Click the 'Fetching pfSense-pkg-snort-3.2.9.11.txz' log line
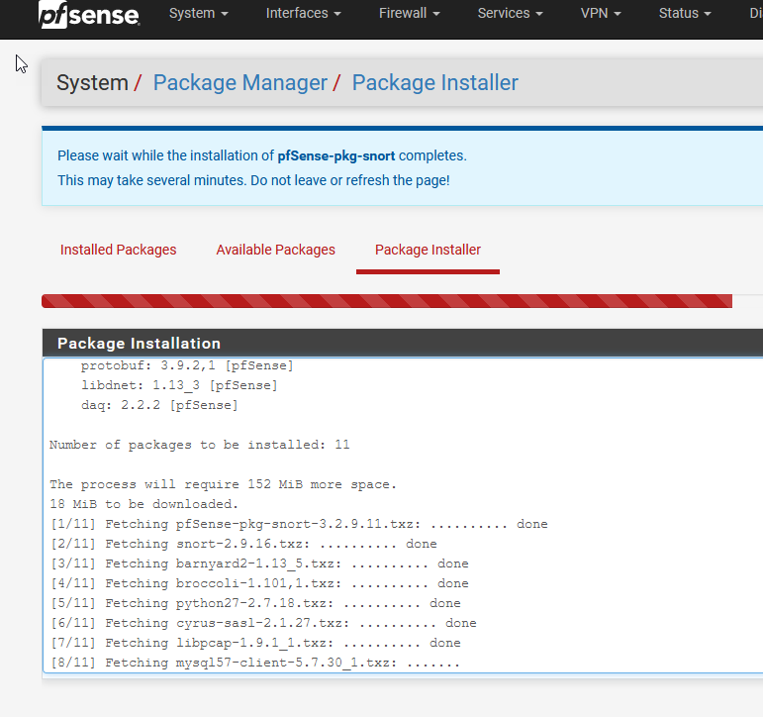This screenshot has height=717, width=763. coord(299,524)
